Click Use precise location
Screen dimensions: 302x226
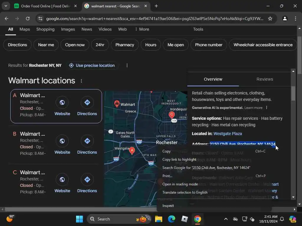click(x=92, y=65)
